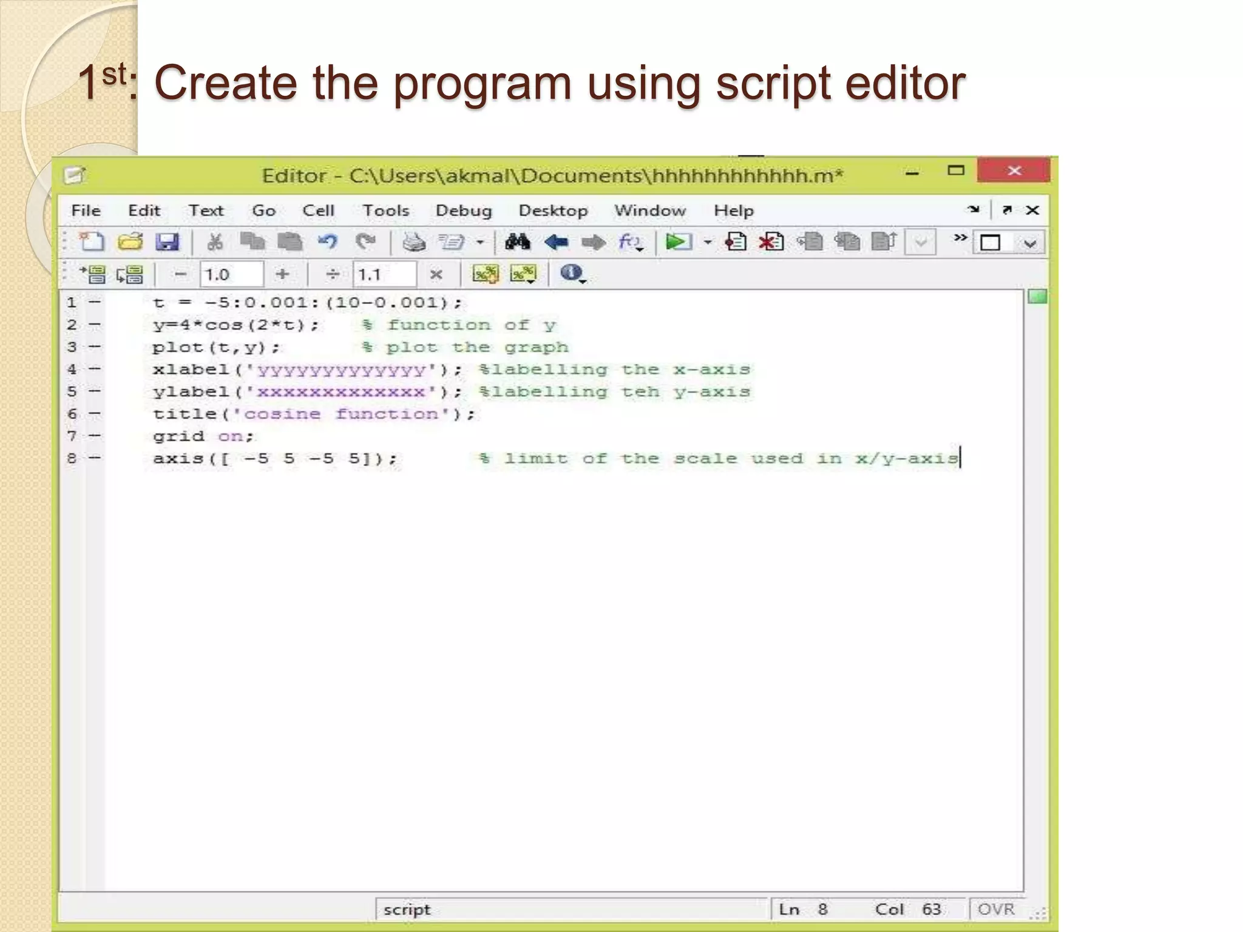
Task: Show more toolbar items via » chevron
Action: point(960,237)
